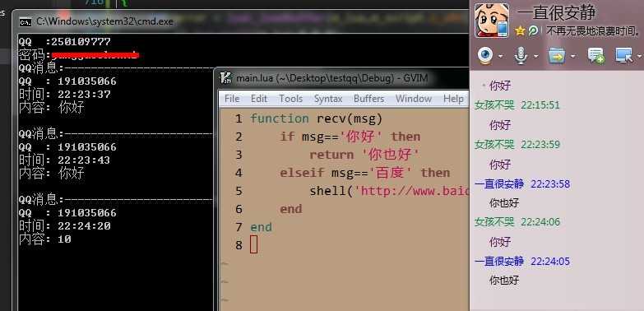This screenshot has height=311, width=644.
Task: Click the cmd.exe window title bar icon
Action: [x=25, y=21]
